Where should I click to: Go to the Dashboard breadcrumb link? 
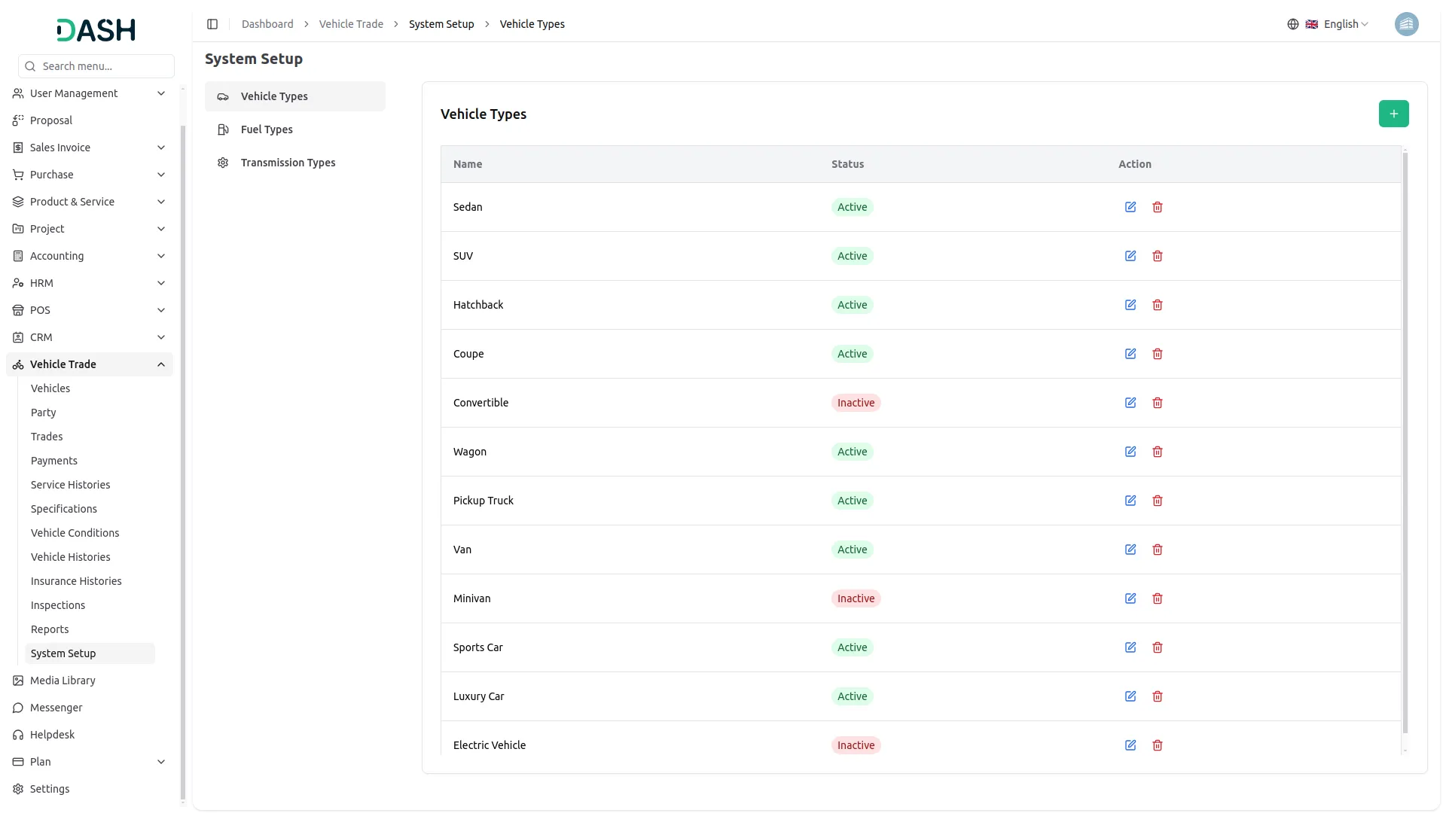coord(267,24)
